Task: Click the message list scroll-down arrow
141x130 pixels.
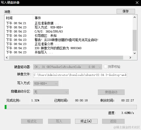Action: tap(135, 53)
